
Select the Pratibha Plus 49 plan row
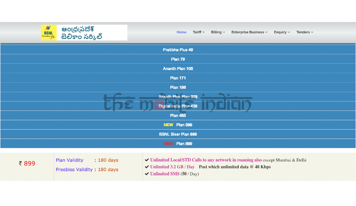178,50
